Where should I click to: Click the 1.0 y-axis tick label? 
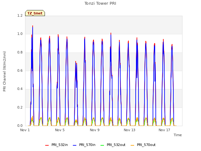coord(20,34)
